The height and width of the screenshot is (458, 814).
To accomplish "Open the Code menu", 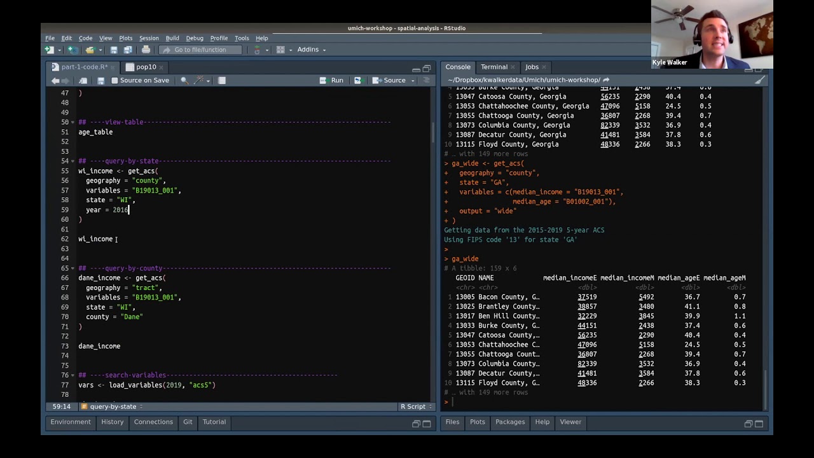I will click(85, 38).
